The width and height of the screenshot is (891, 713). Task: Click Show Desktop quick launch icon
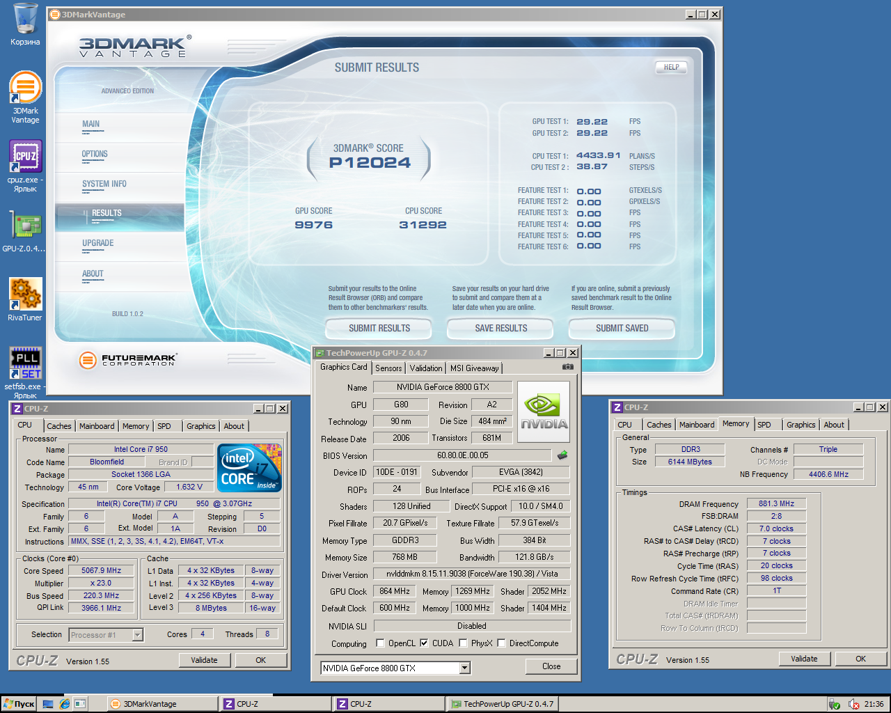point(48,704)
